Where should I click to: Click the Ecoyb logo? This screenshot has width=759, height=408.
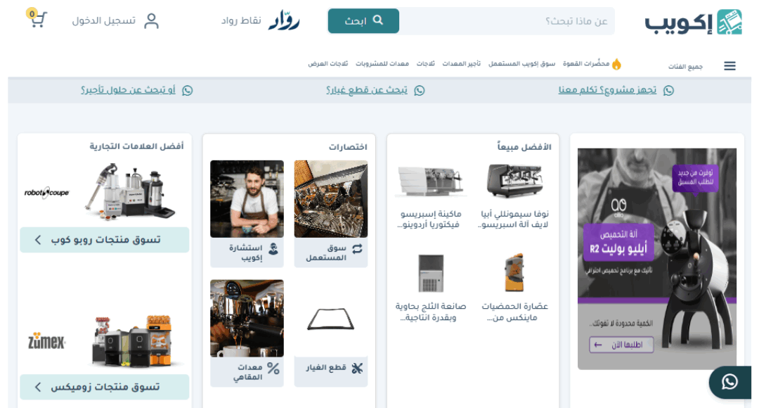[694, 23]
